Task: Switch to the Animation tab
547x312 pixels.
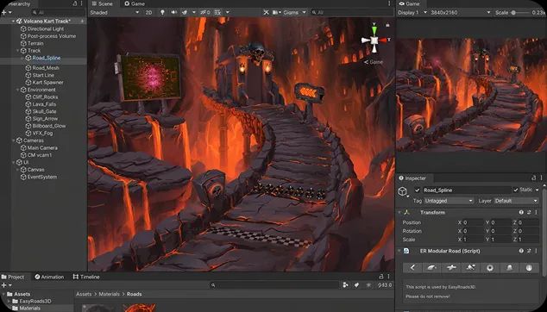Action: pyautogui.click(x=49, y=277)
